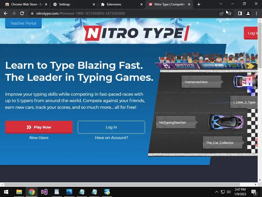This screenshot has width=262, height=197.
Task: Click the volume speaker tray icon
Action: (229, 192)
